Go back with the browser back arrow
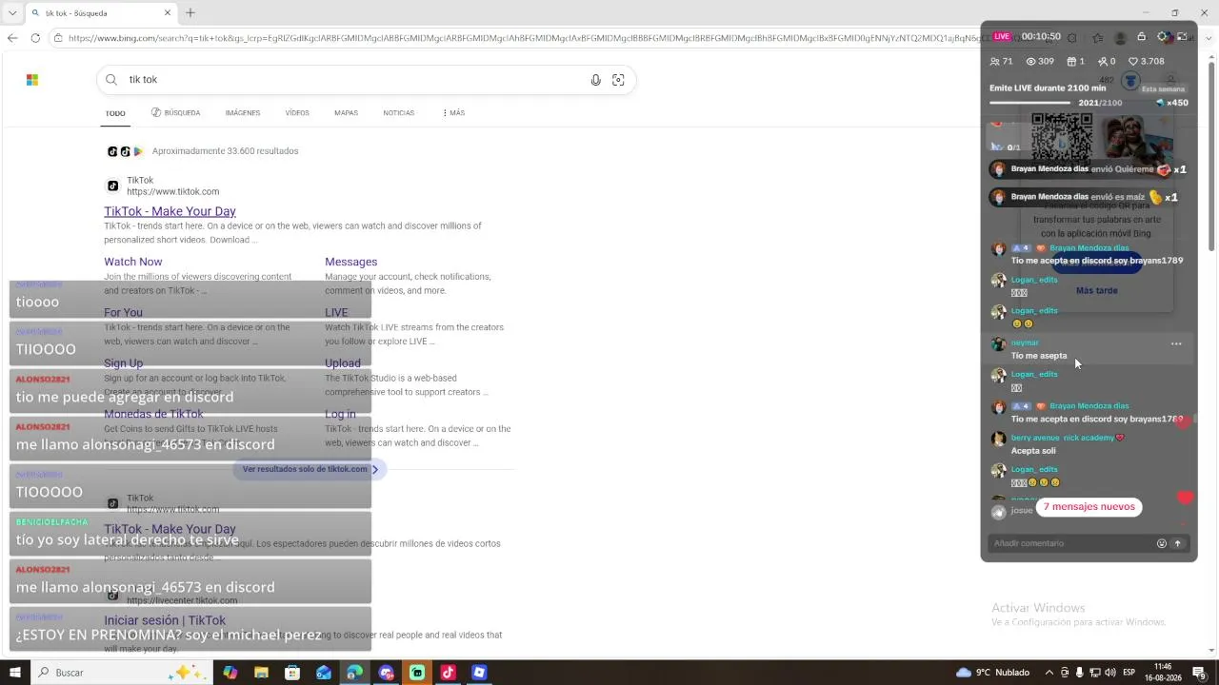 coord(12,38)
